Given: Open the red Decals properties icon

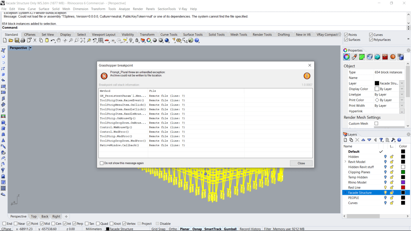Looking at the screenshot, I should [385, 57].
